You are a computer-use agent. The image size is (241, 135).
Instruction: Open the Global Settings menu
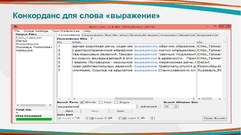(36, 31)
